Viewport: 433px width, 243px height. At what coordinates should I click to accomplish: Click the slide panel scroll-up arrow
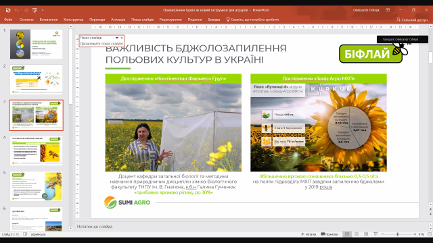click(x=70, y=27)
